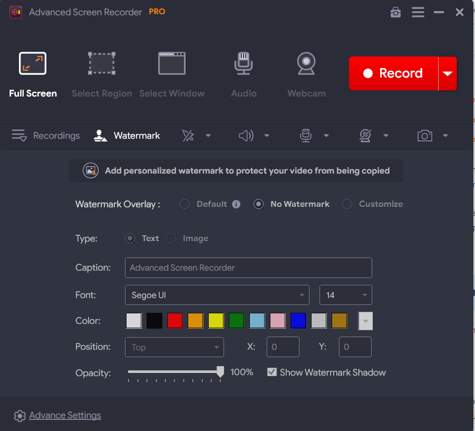Pick the green watermark color swatch

click(236, 320)
